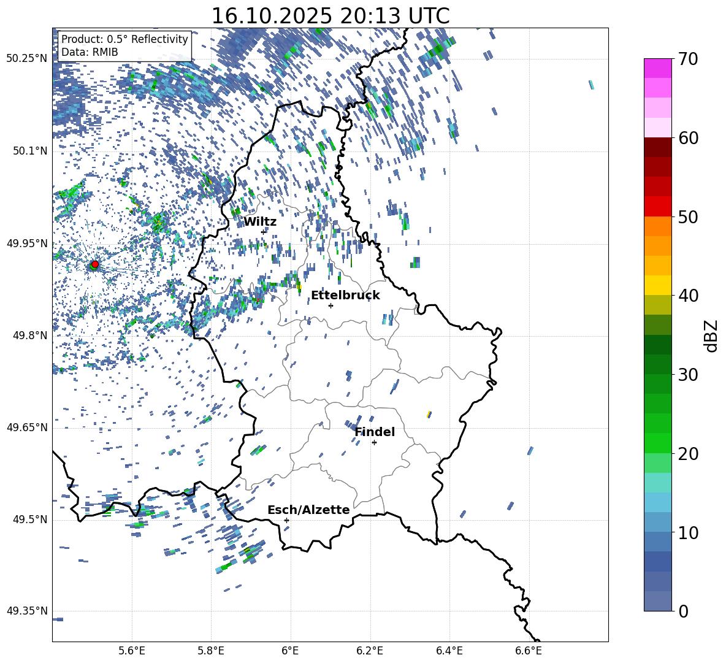This screenshot has height=663, width=726.
Task: Click the bright red colorbar swatch above 50
Action: click(x=657, y=207)
